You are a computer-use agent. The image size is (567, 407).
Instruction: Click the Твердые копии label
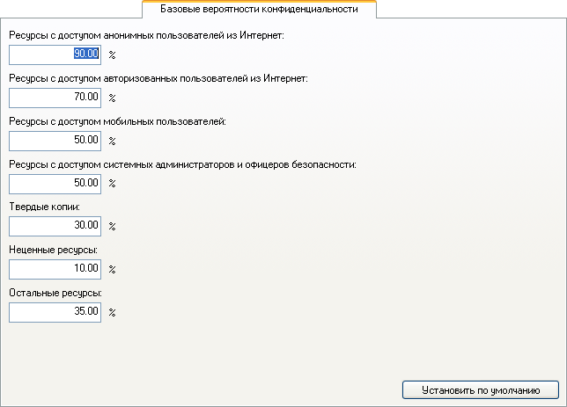[x=45, y=207]
